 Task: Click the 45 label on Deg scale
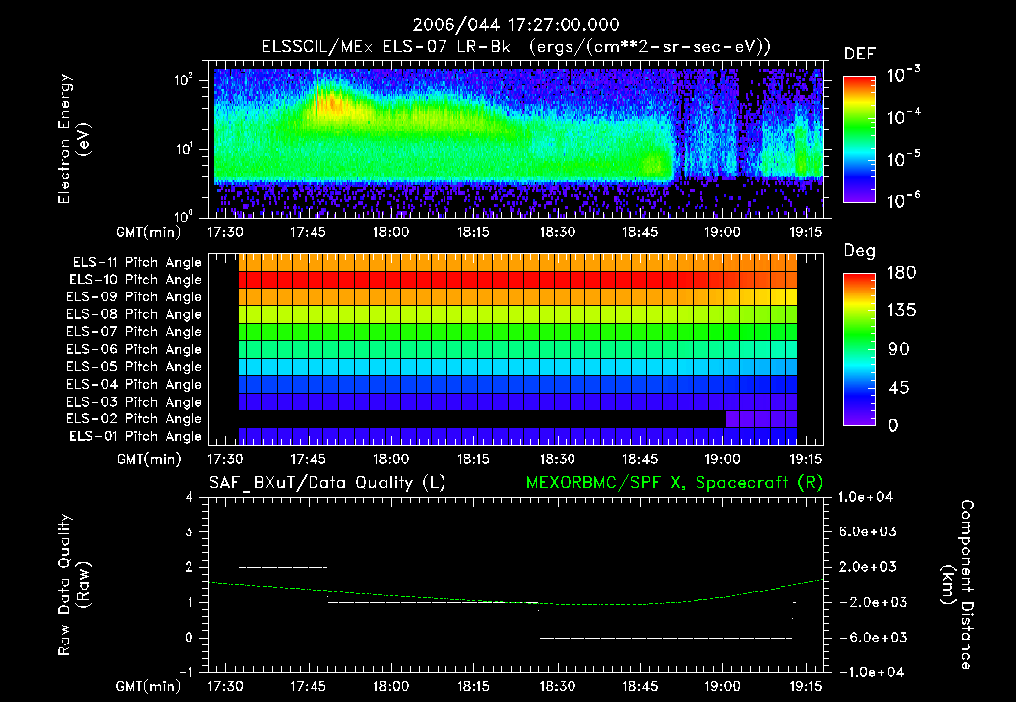pyautogui.click(x=898, y=388)
